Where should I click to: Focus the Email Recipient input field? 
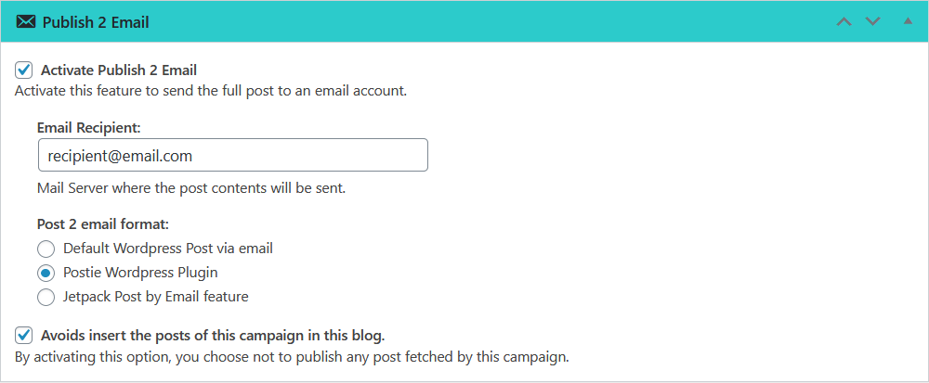click(x=233, y=156)
